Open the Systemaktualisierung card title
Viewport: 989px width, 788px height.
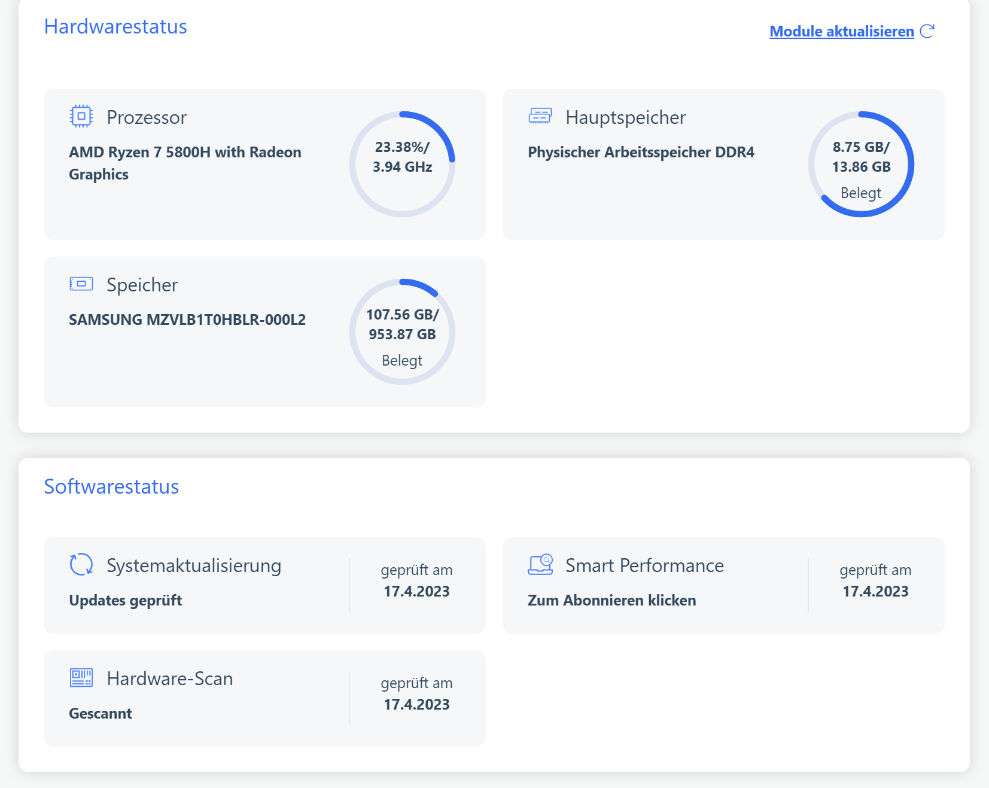click(194, 565)
